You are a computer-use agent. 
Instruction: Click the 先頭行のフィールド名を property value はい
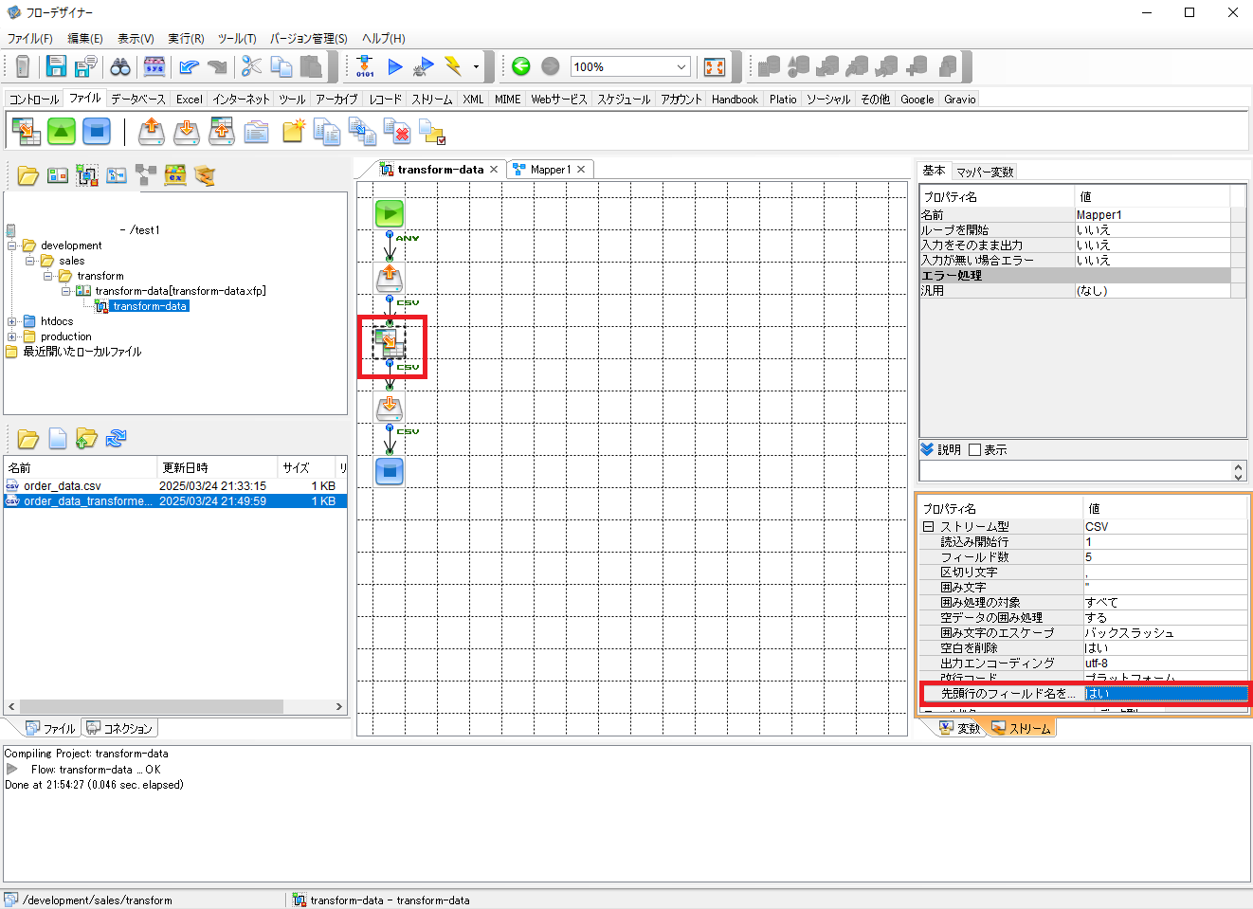(1166, 694)
